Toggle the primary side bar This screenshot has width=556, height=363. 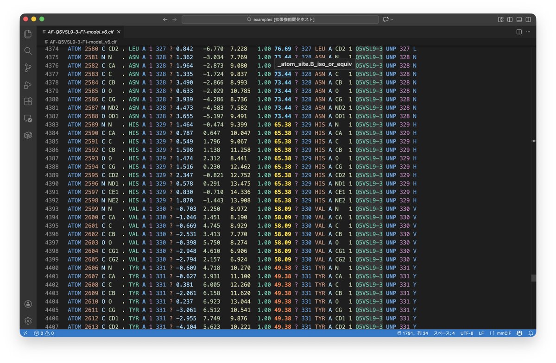click(x=510, y=19)
